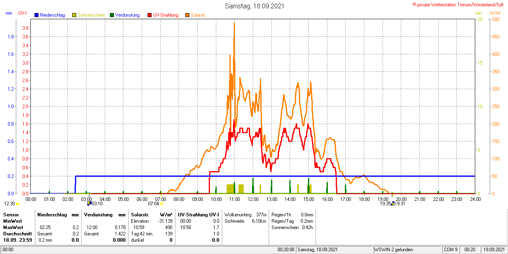Click the '00:20' status bar field

(470, 250)
